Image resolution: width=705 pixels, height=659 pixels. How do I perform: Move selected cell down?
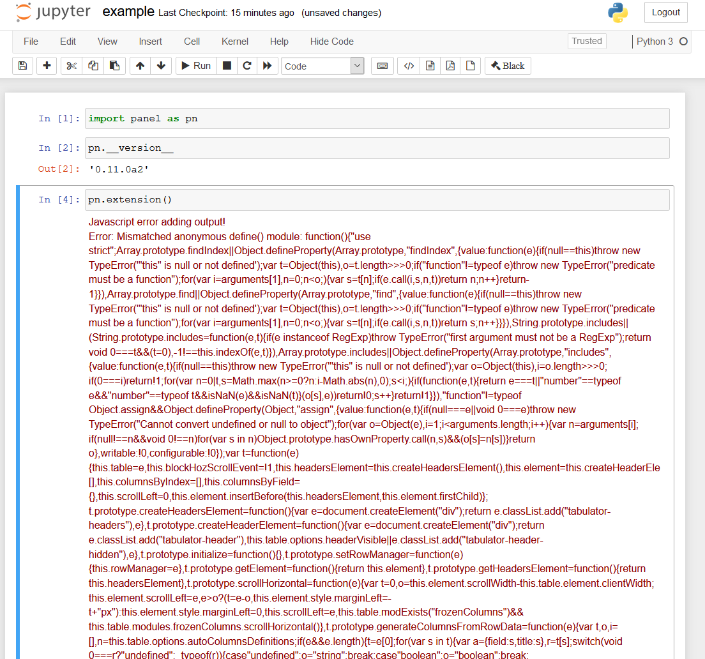pos(160,66)
